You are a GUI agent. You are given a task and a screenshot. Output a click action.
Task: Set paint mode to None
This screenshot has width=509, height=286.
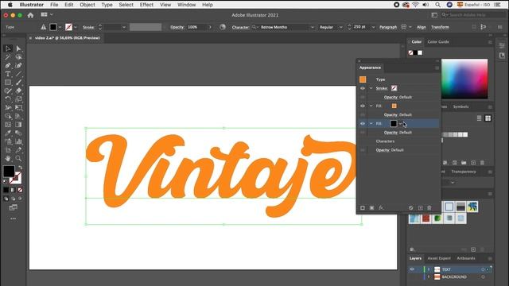pos(20,190)
